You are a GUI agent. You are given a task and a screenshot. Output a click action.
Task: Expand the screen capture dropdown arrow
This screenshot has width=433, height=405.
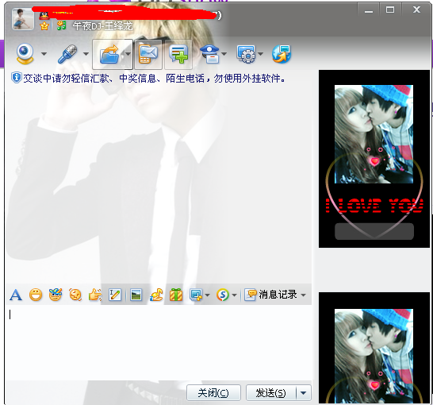point(208,295)
